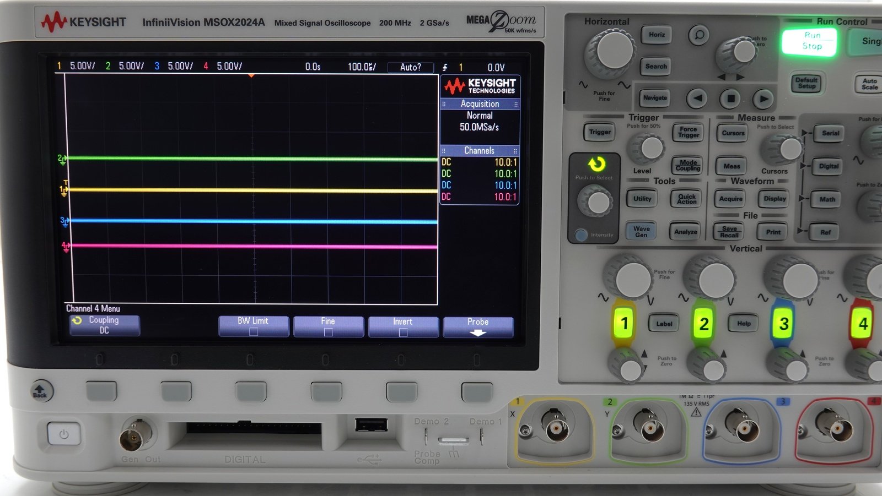Click the Default Setup button
Viewport: 882px width, 496px height.
pyautogui.click(x=806, y=83)
